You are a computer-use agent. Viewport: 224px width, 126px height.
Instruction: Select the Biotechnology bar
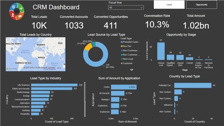point(41,92)
